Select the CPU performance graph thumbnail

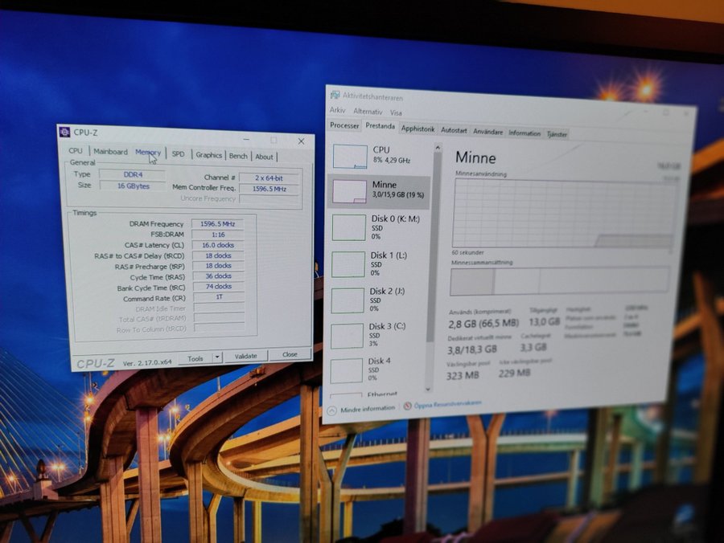[350, 156]
